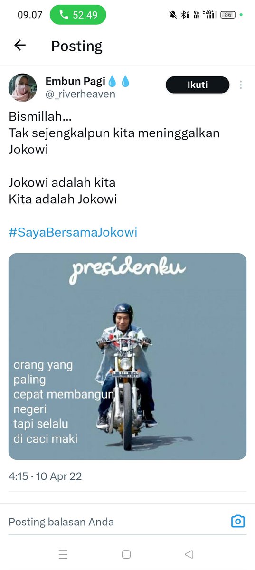This screenshot has width=255, height=570.
Task: Tap the Android recent apps menu icon
Action: coord(63,554)
